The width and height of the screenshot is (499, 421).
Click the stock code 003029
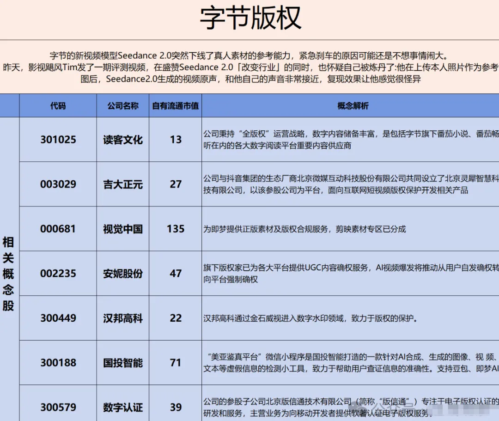58,184
